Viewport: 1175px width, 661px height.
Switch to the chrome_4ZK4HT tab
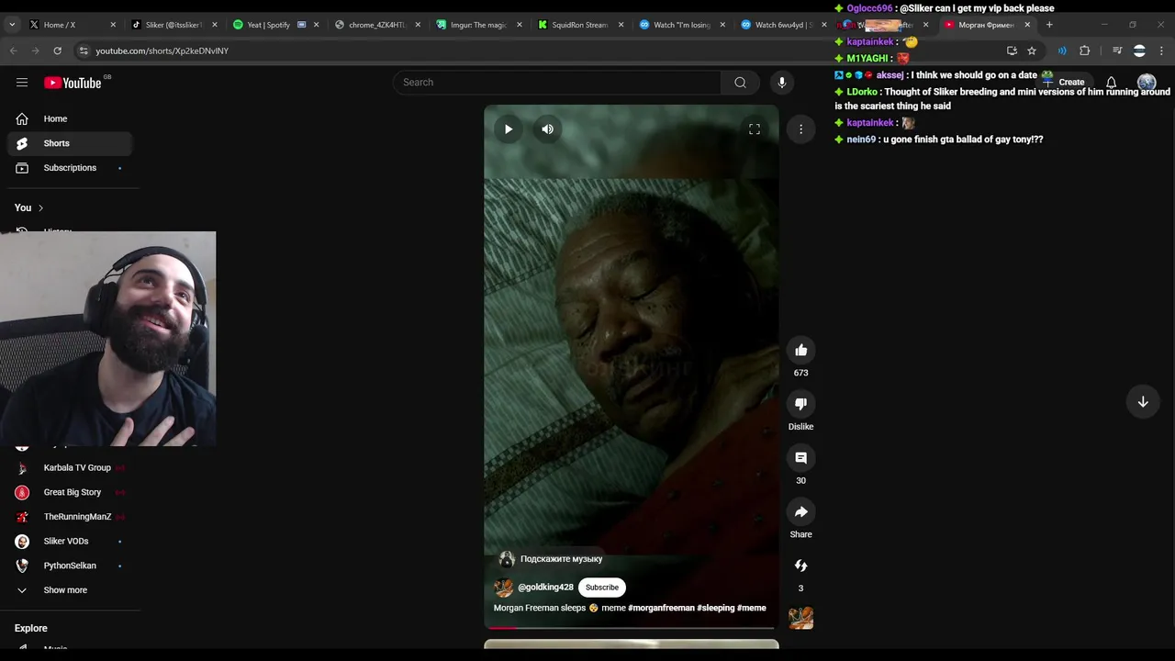(x=376, y=25)
